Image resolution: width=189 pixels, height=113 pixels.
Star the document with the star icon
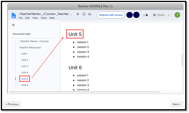coord(78,14)
